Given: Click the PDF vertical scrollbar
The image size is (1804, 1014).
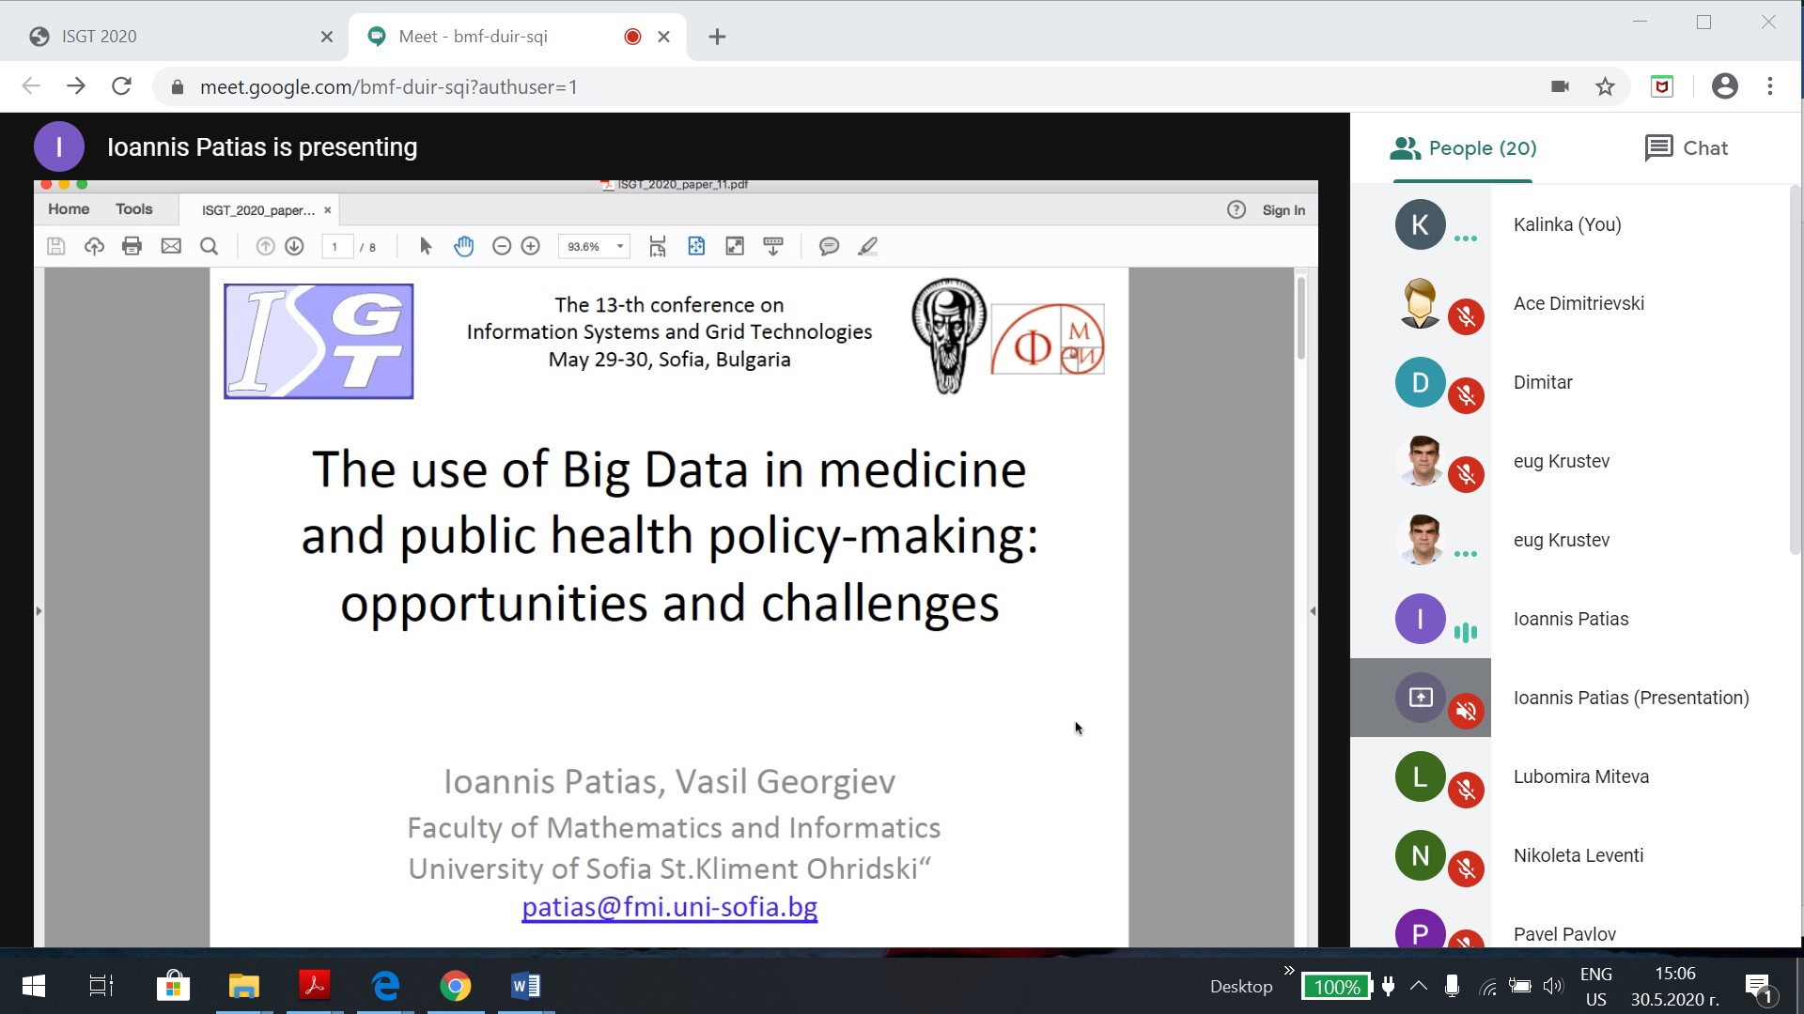Looking at the screenshot, I should (1301, 317).
